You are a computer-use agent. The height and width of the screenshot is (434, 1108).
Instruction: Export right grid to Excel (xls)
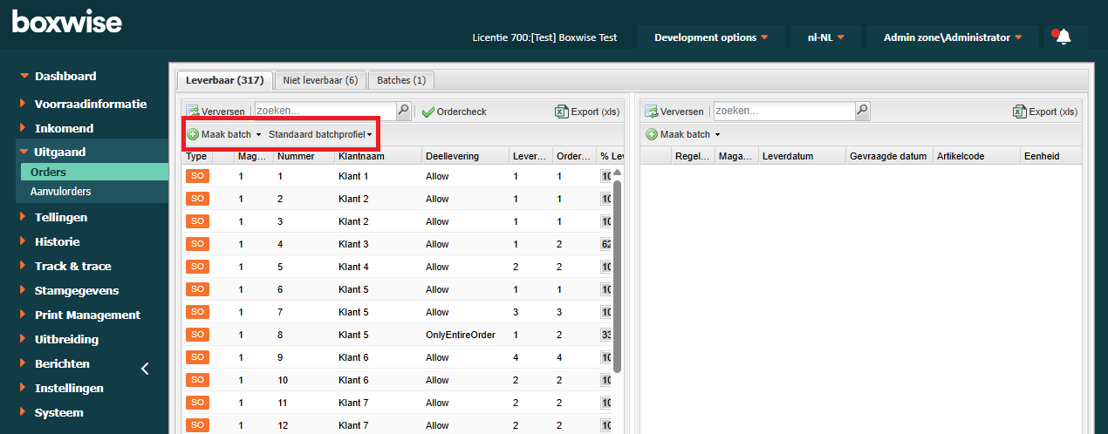pyautogui.click(x=1046, y=112)
